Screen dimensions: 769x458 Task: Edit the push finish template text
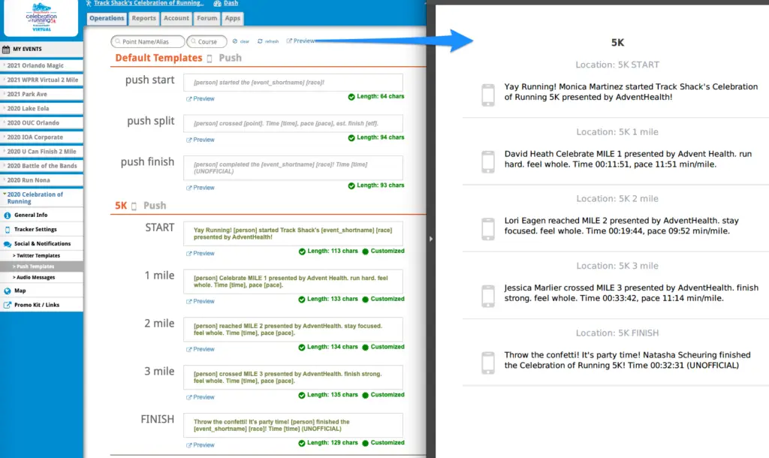click(x=294, y=167)
